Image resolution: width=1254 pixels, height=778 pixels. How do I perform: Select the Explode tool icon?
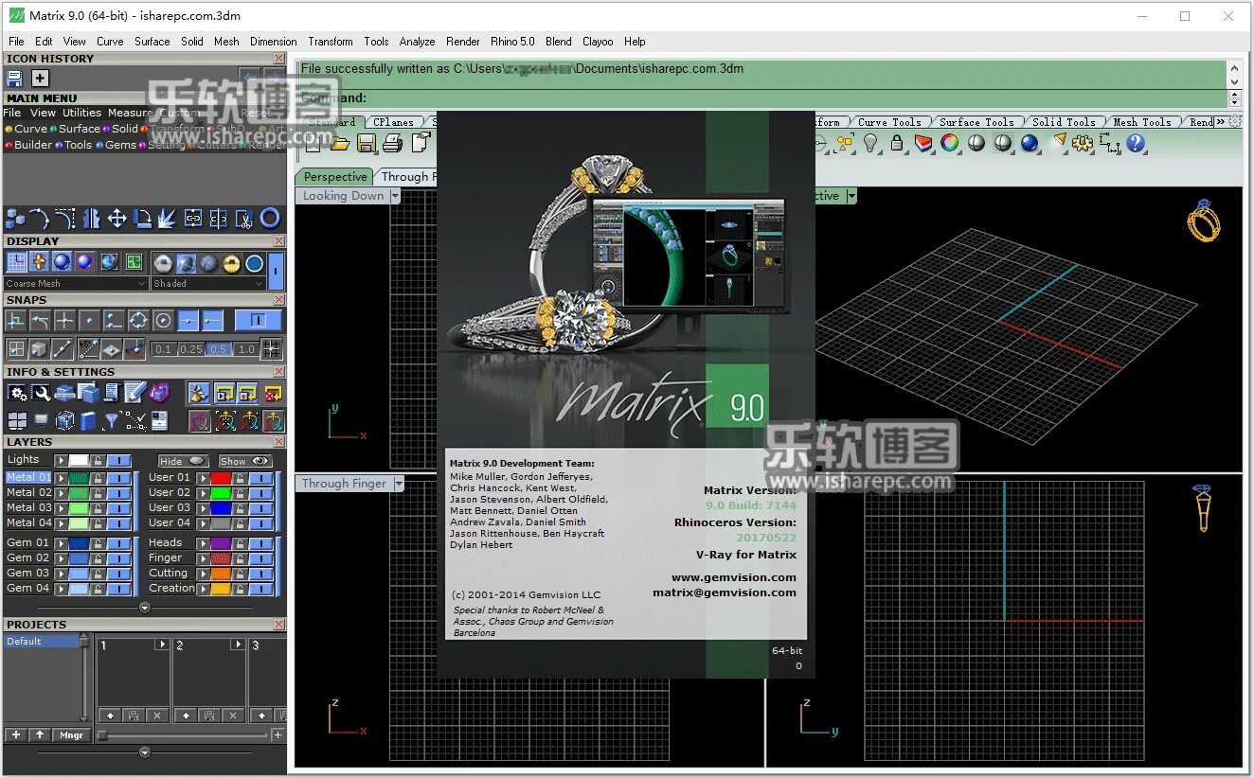[x=168, y=219]
